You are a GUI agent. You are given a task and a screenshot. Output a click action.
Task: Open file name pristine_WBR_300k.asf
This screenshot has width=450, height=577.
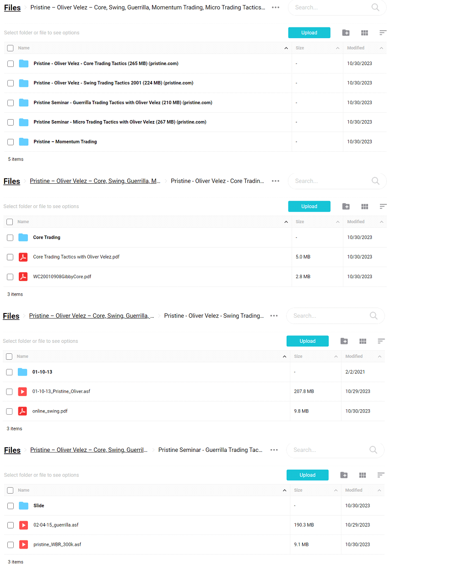(57, 544)
